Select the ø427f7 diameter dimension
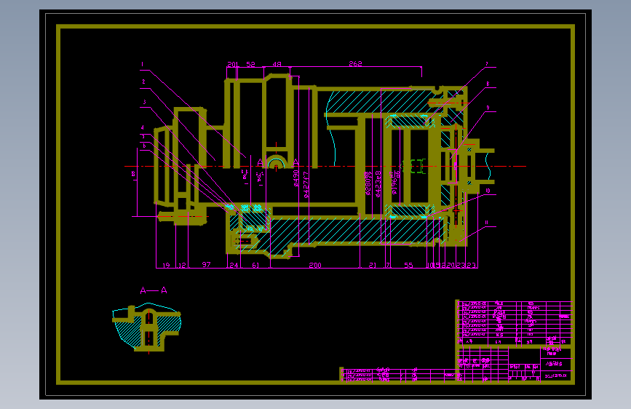The width and height of the screenshot is (631, 409). click(306, 185)
